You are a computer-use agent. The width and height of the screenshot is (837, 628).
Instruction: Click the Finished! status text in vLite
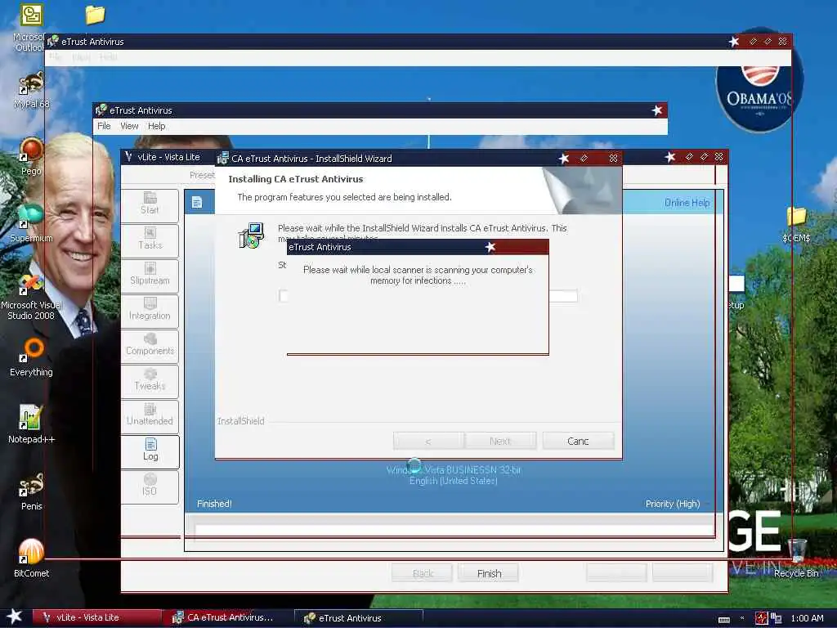tap(214, 504)
